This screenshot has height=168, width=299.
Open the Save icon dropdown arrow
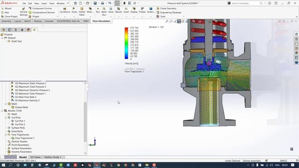point(98,3)
